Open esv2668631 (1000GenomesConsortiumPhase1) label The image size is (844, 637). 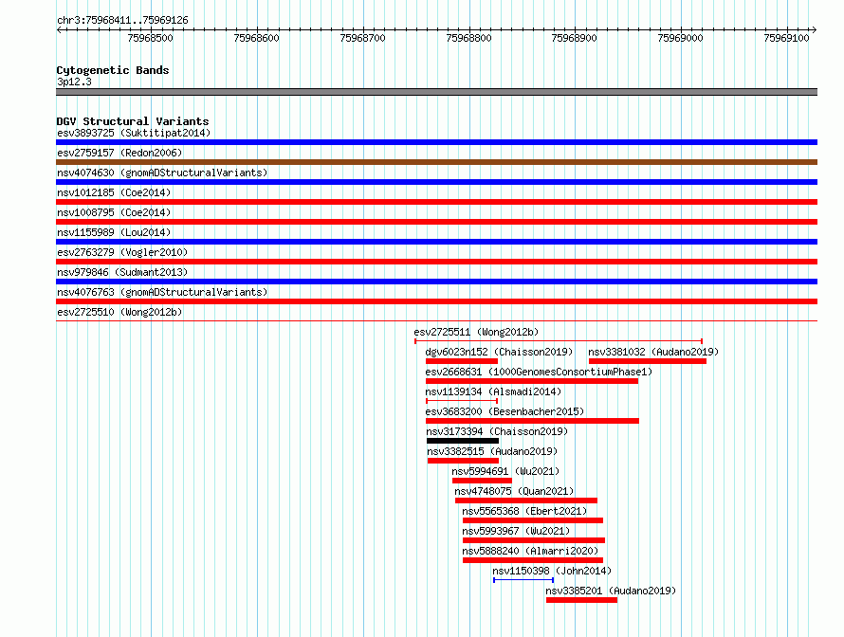click(539, 372)
